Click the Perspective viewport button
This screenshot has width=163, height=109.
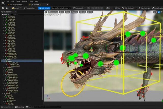pyautogui.click(x=53, y=12)
